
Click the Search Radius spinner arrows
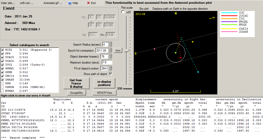click(110, 44)
